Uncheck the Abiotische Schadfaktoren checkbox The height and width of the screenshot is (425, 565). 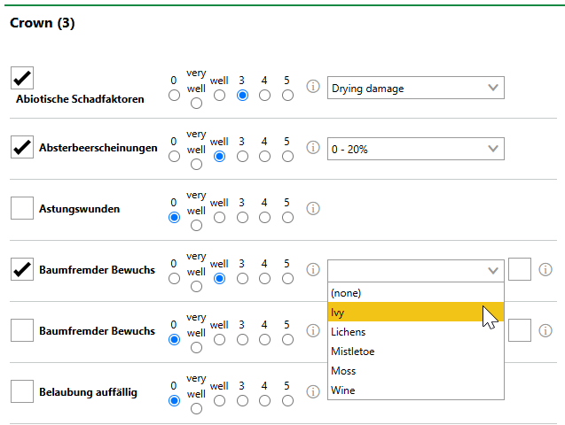point(22,78)
